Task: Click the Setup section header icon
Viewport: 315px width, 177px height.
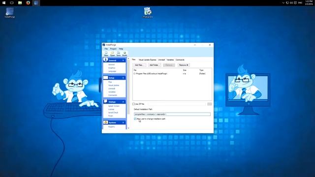Action: 106,78
